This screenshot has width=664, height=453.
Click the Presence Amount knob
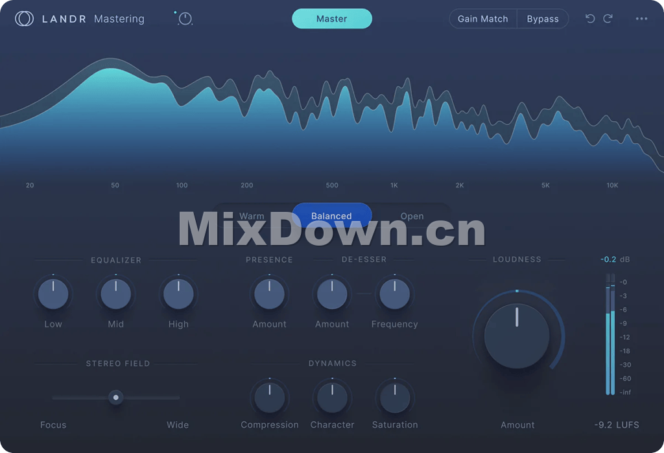pos(269,294)
